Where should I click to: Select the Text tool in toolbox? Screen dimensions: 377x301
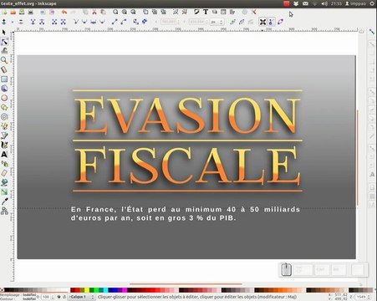[x=4, y=155]
